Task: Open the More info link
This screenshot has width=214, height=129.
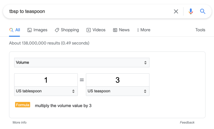Action: [20, 122]
